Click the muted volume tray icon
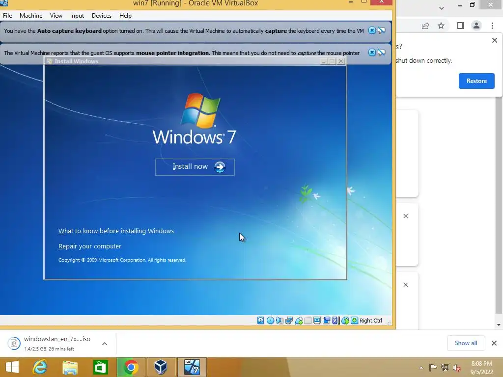This screenshot has width=503, height=377. [457, 367]
